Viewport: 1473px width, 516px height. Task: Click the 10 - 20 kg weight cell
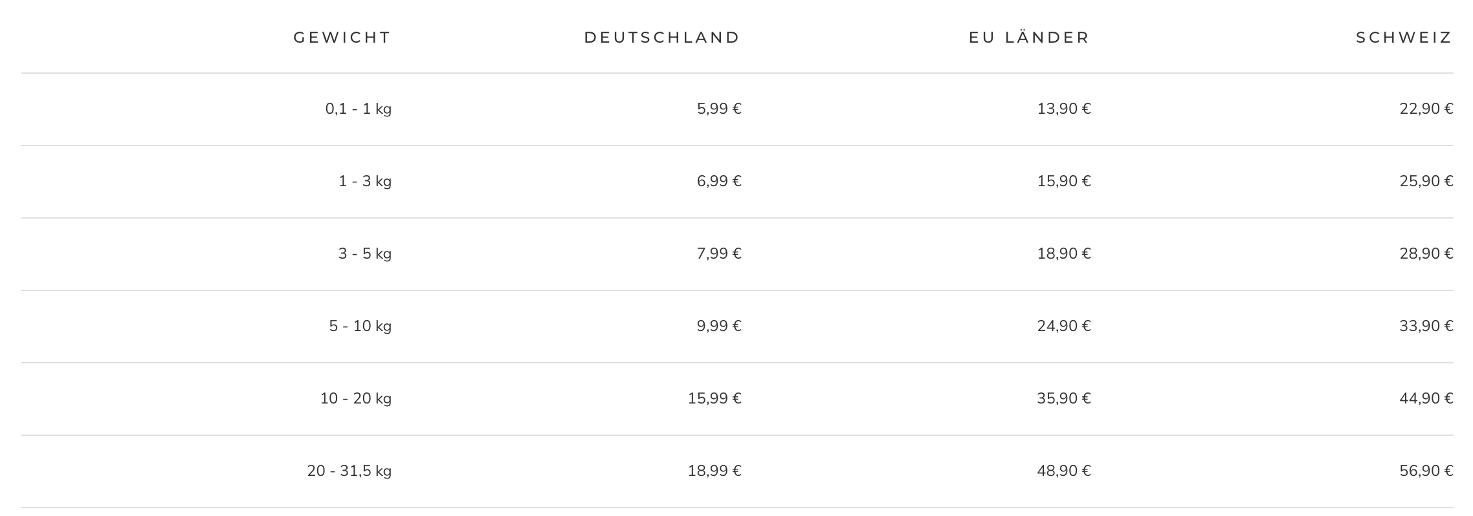(355, 398)
